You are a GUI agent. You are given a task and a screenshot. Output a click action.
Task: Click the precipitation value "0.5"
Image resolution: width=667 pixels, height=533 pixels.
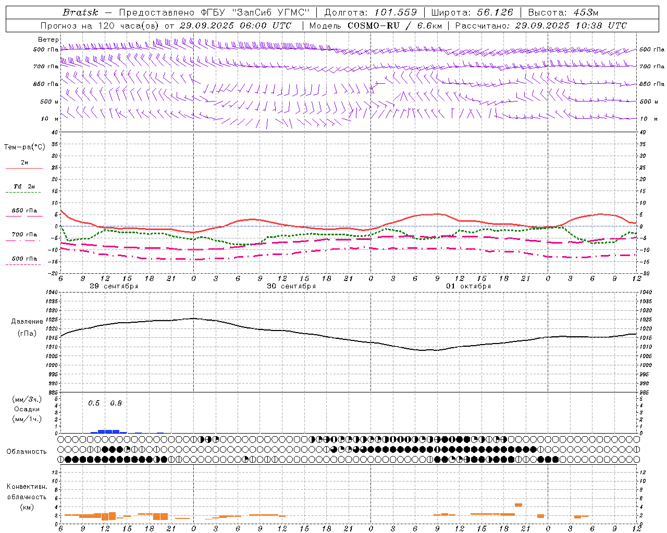coord(94,403)
